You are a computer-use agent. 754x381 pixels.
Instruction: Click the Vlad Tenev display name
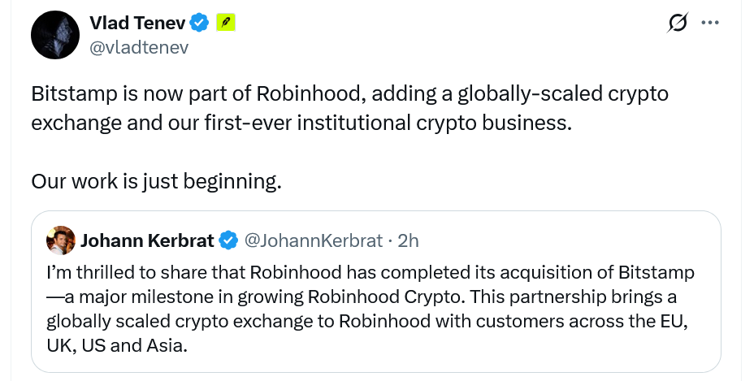pos(137,23)
